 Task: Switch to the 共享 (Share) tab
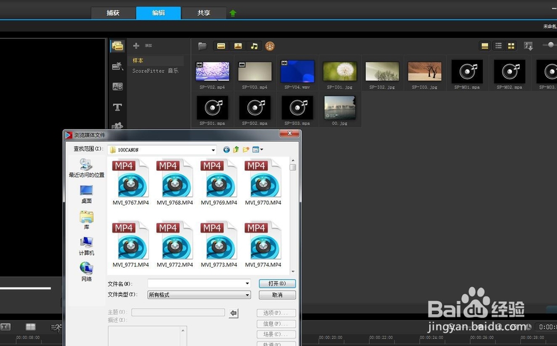[x=204, y=13]
